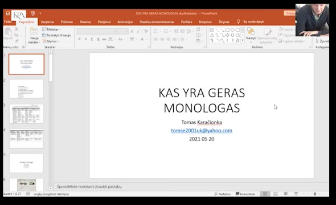
Task: Click the decrease font size icon
Action: 138,31
